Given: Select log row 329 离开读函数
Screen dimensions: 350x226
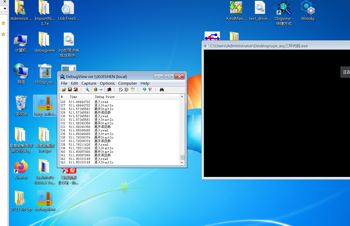Looking at the screenshot, I should 119,113.
